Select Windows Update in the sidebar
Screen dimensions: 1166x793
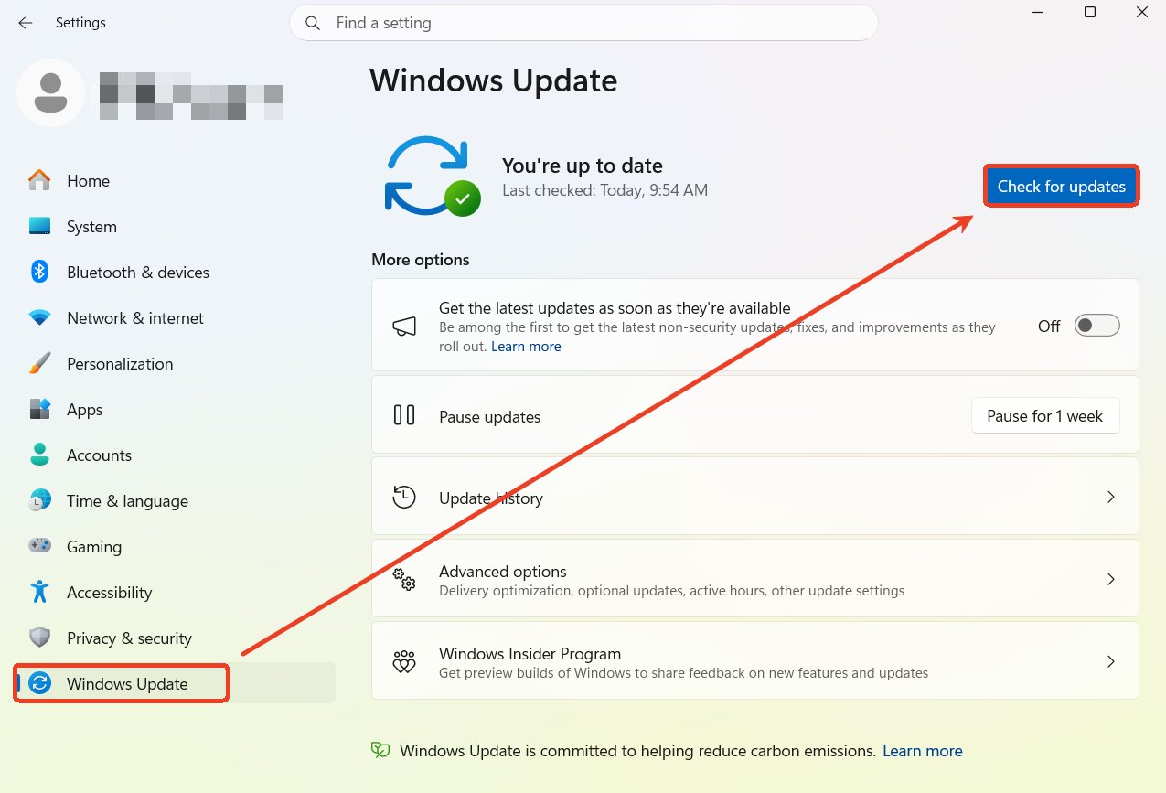pyautogui.click(x=175, y=683)
